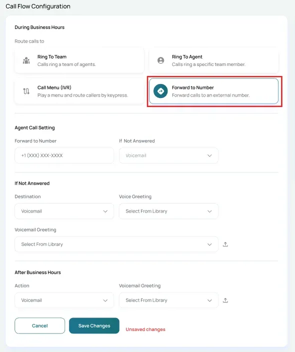This screenshot has height=352, width=295.
Task: Click the Ring To Team people icon
Action: [26, 60]
